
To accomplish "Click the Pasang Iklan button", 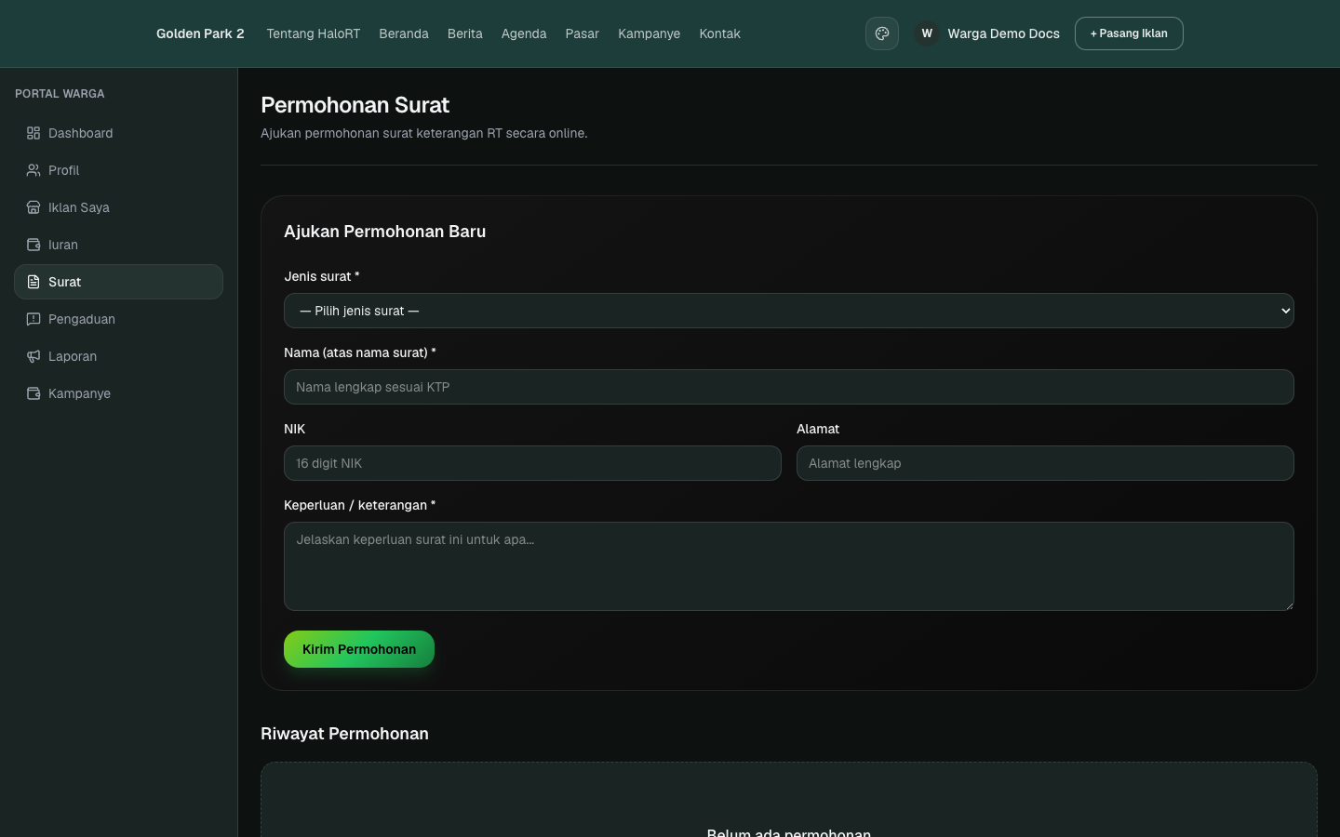I will click(1129, 33).
